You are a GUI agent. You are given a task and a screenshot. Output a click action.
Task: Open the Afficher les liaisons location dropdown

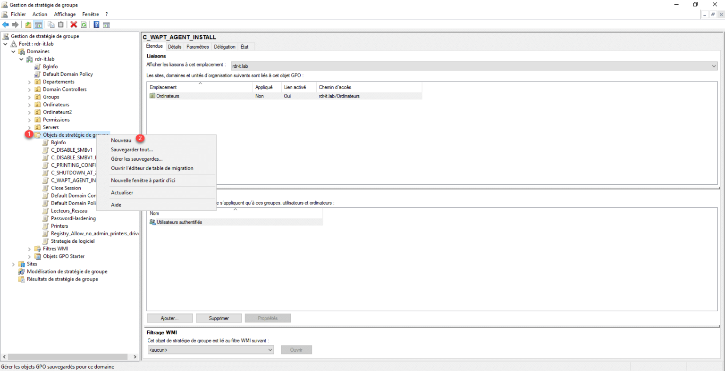[x=474, y=66]
